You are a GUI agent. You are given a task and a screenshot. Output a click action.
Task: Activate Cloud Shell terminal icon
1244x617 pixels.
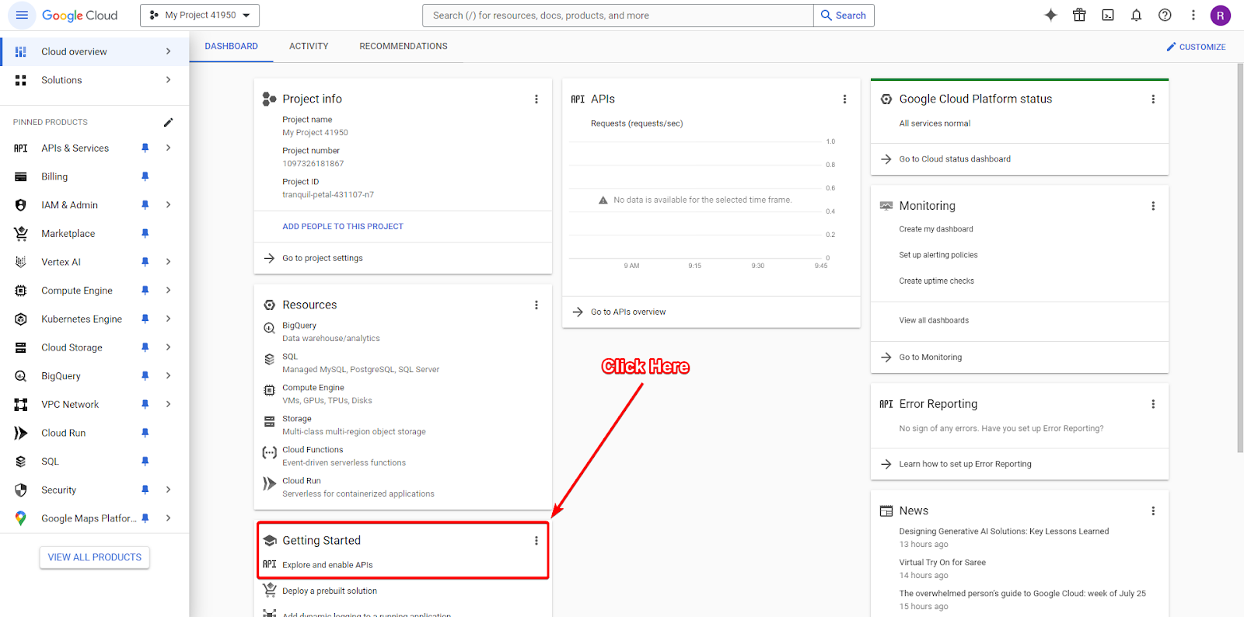click(x=1108, y=15)
